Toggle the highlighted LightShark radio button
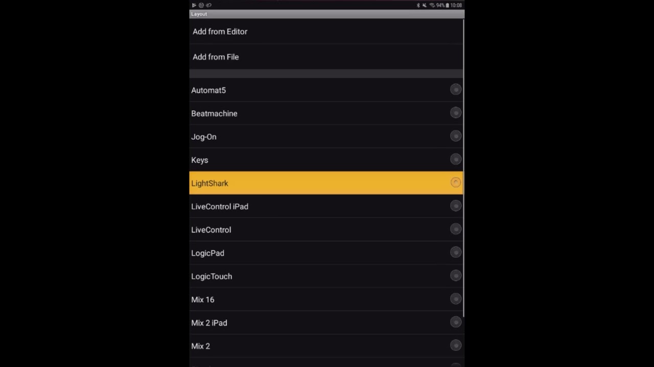This screenshot has height=367, width=654. click(456, 182)
